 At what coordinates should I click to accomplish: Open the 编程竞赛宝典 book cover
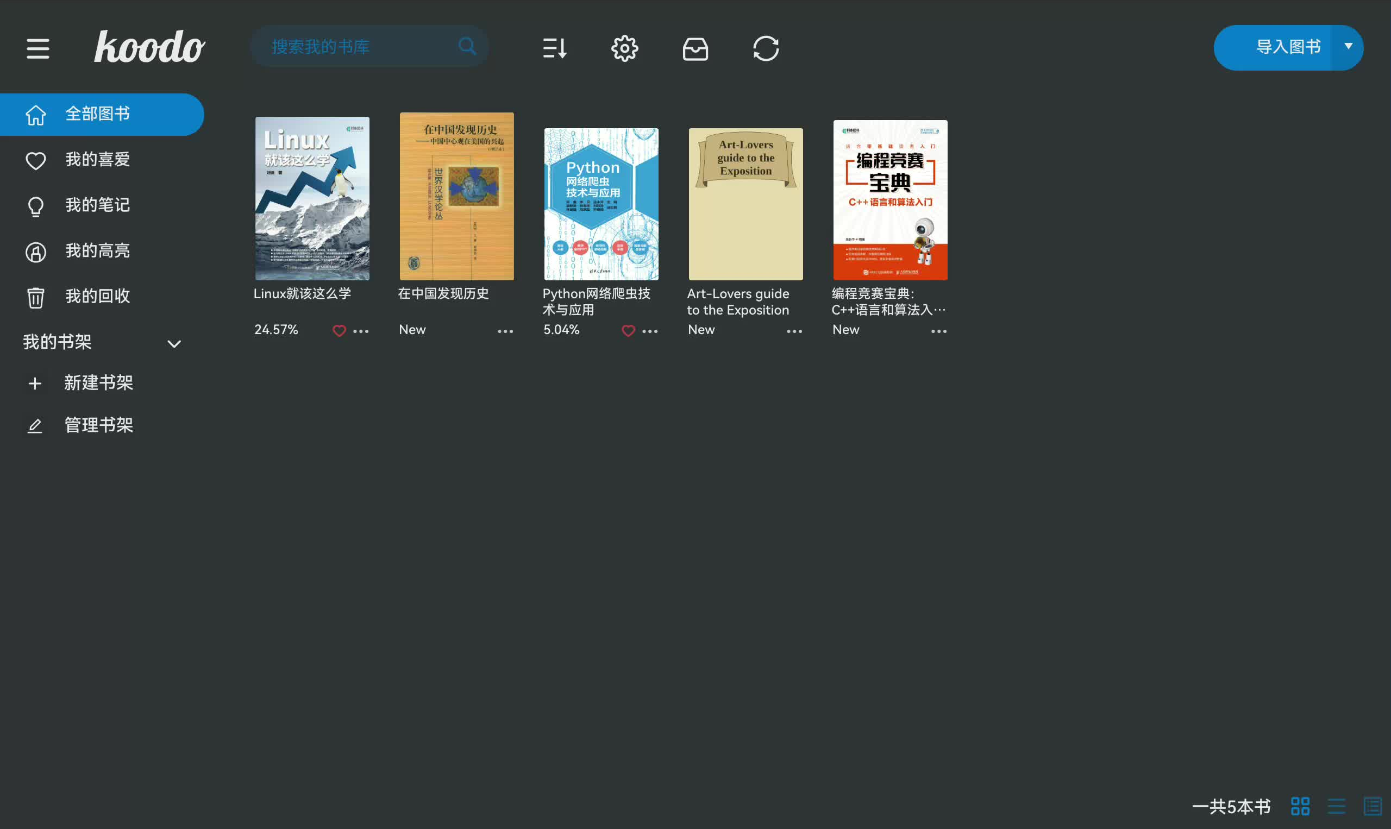(891, 200)
